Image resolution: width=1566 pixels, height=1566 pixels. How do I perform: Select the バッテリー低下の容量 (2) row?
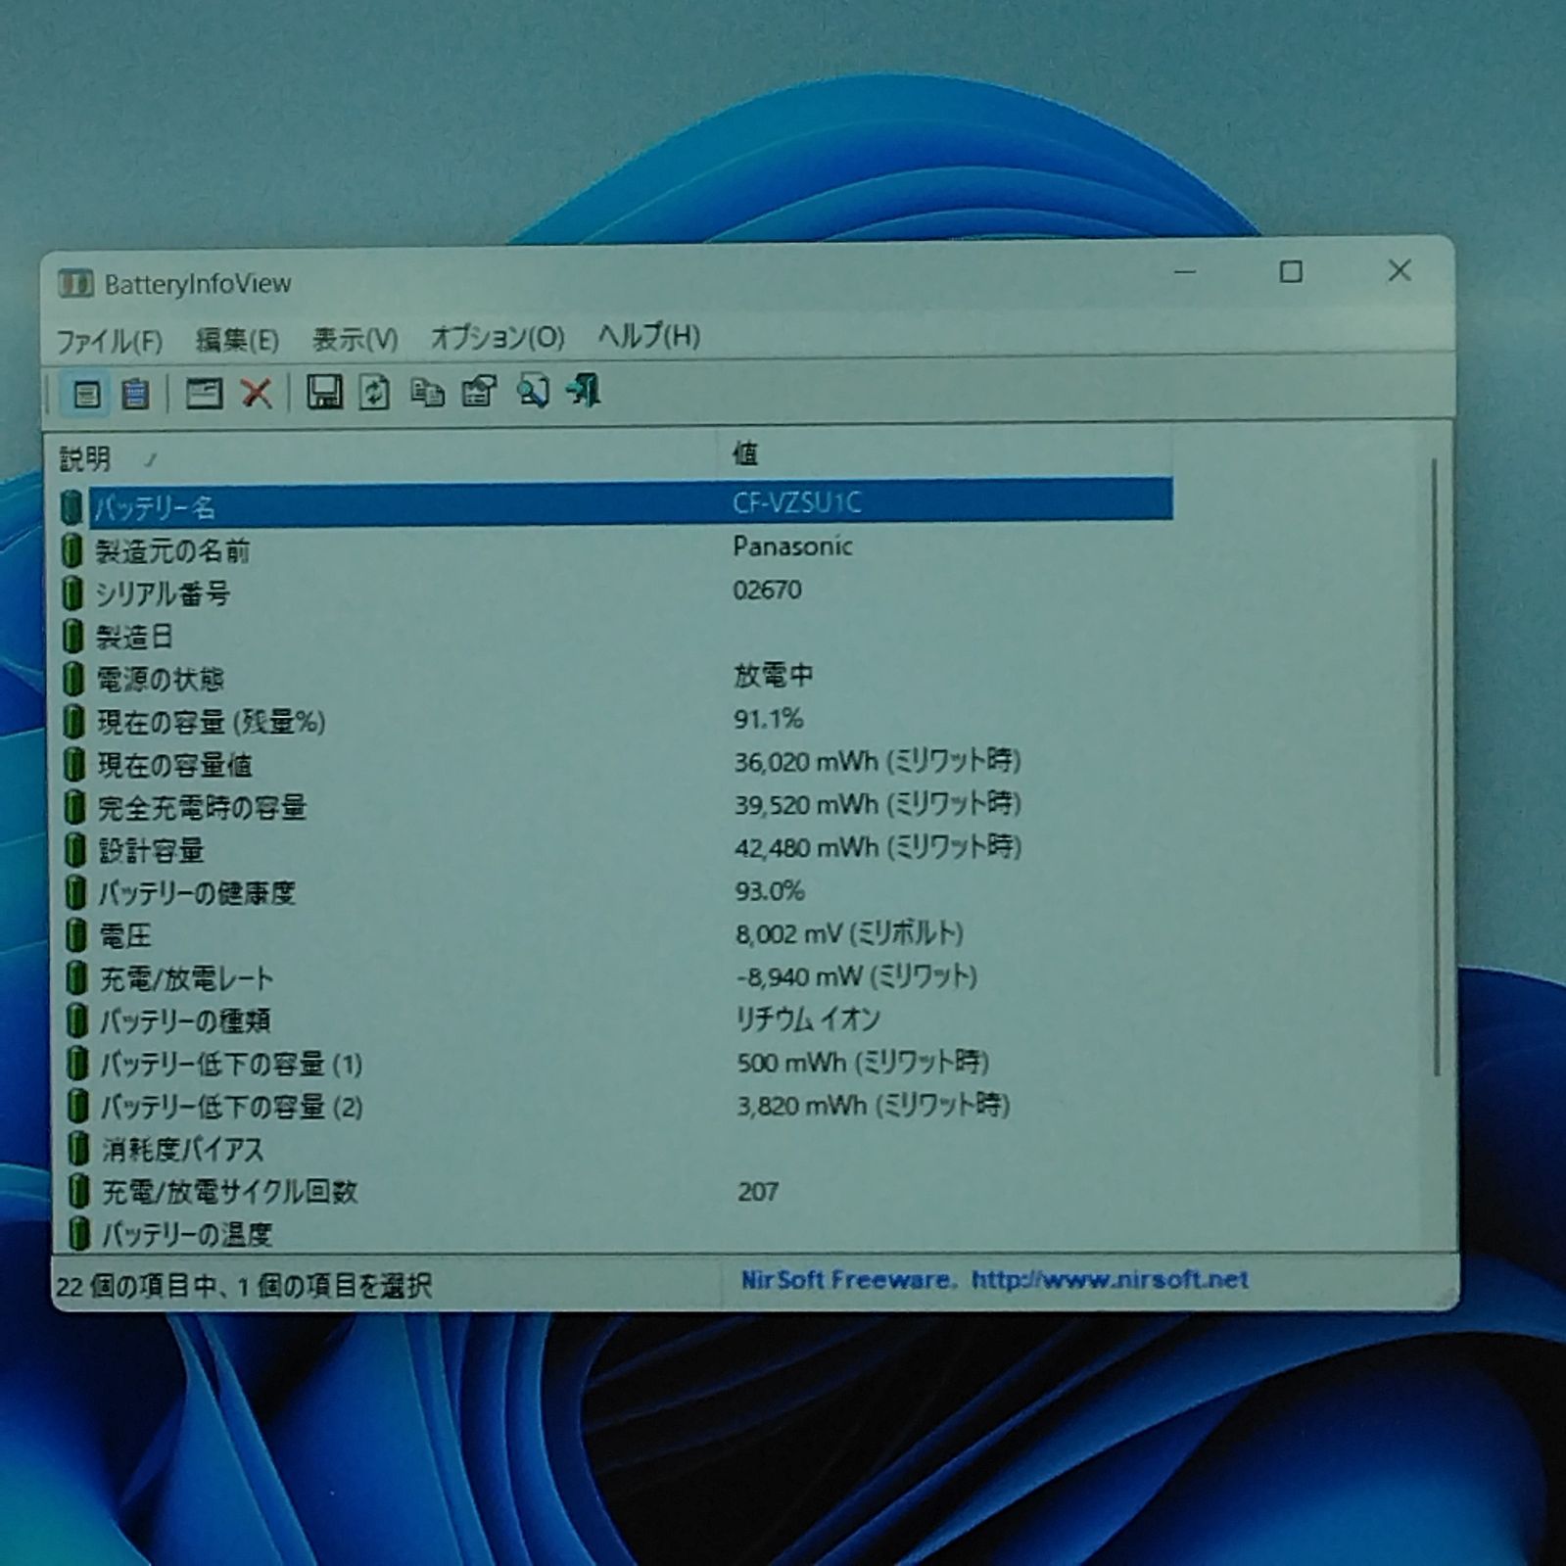coord(617,1107)
